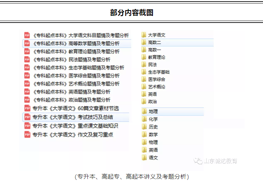Click folder icon next to 民法 folder
Screen dimensions: 263x181
point(144,64)
